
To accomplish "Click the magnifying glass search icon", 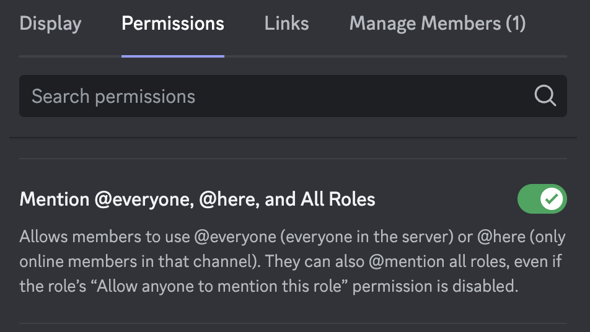I will pos(545,96).
